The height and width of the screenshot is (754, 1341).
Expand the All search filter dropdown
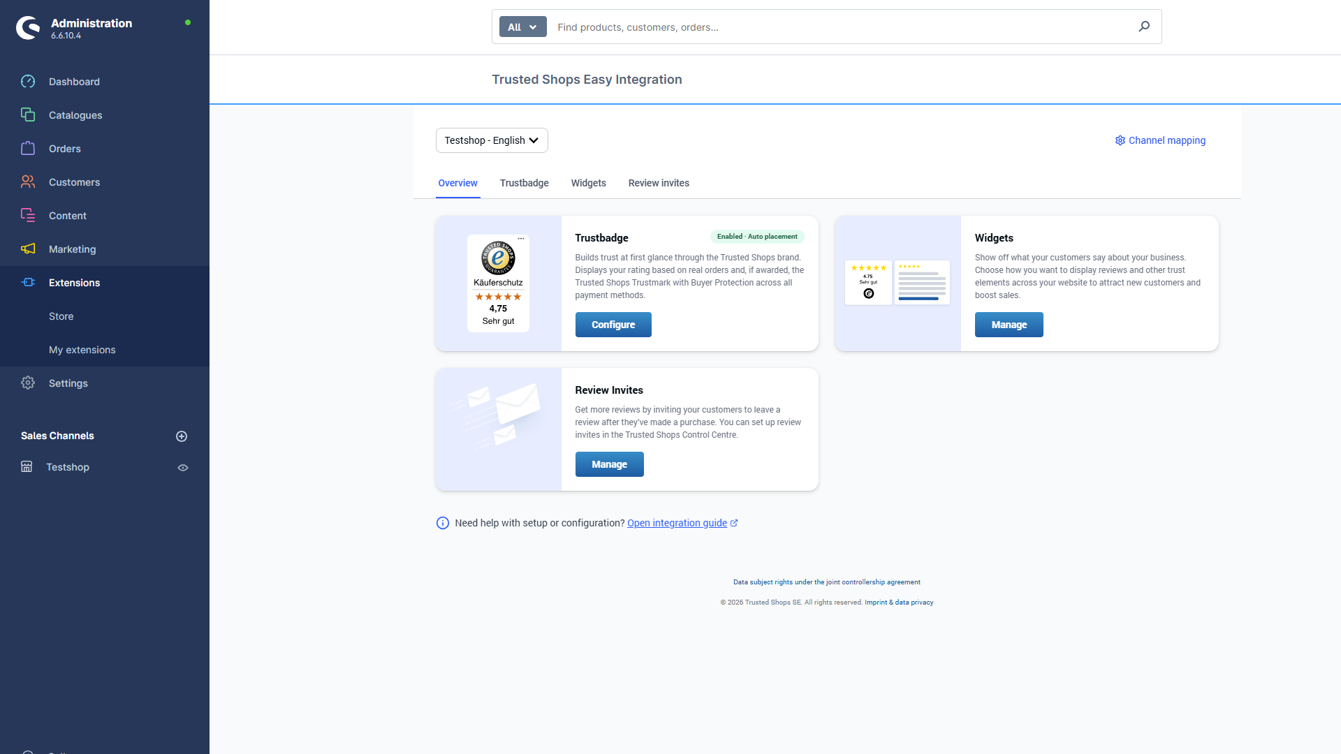pyautogui.click(x=522, y=27)
